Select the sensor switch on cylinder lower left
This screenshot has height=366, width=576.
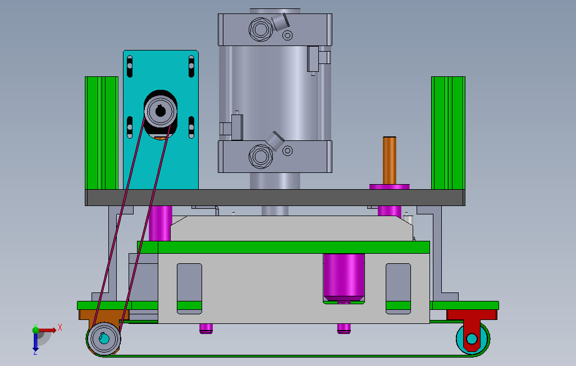tap(231, 127)
